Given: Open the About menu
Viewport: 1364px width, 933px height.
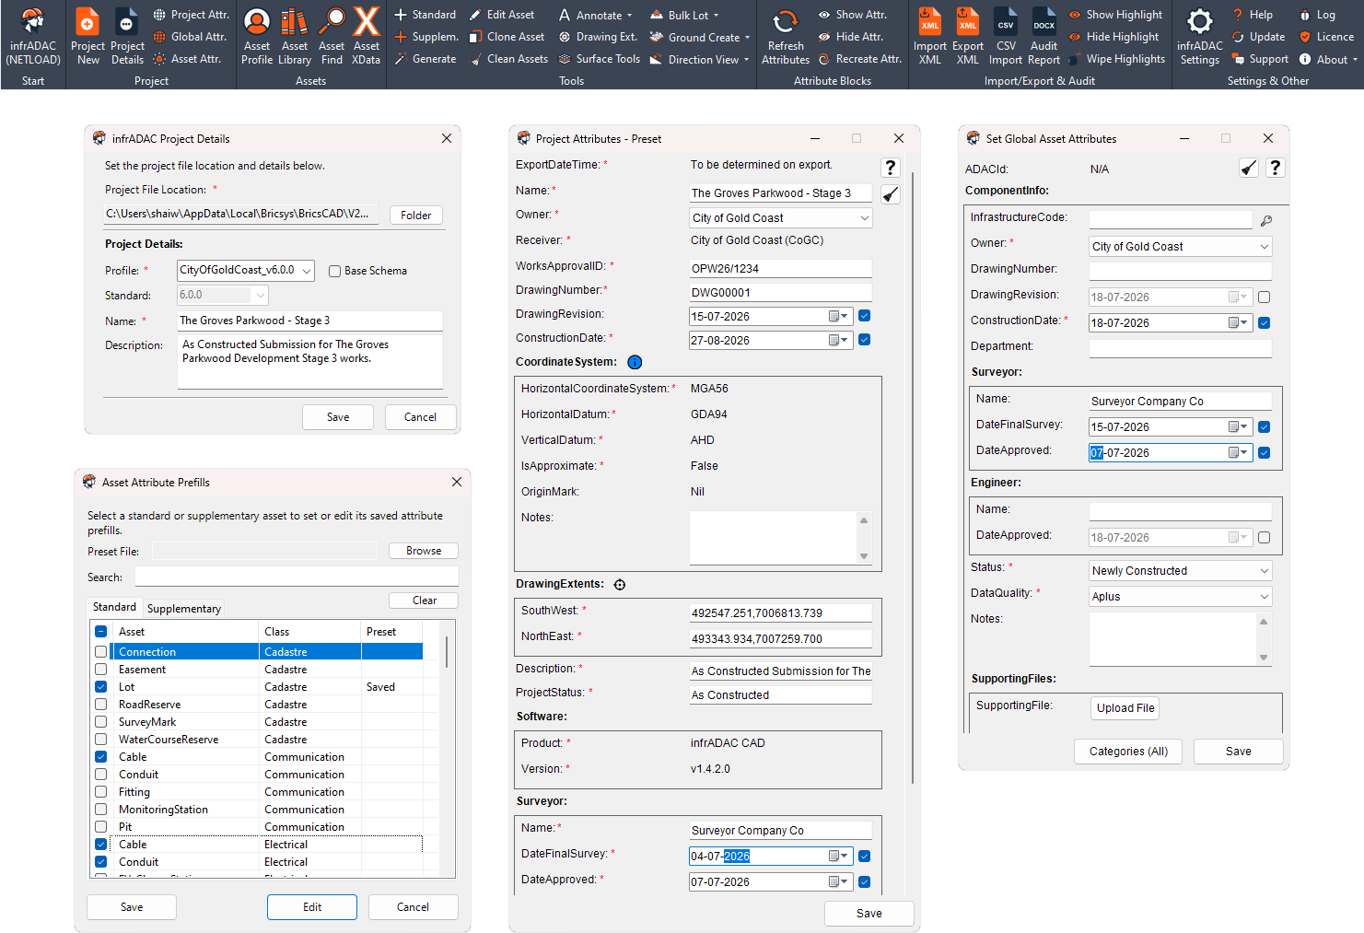Looking at the screenshot, I should click(x=1329, y=59).
